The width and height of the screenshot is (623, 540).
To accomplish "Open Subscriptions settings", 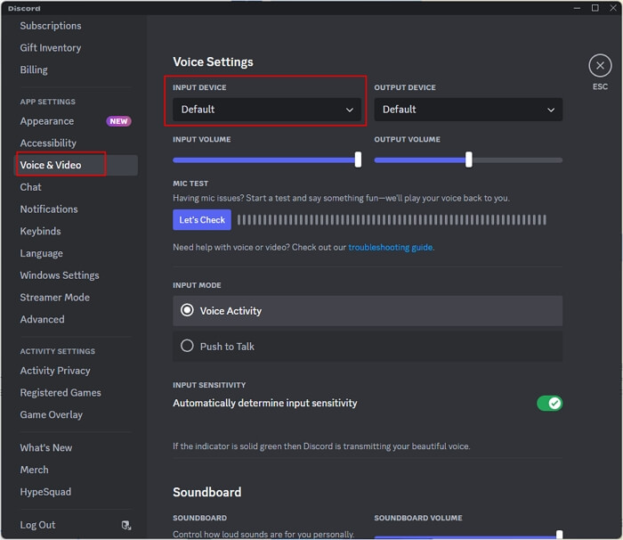I will tap(51, 26).
